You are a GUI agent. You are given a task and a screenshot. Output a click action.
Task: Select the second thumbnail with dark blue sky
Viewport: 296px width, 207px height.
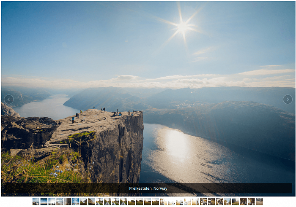[44, 202]
